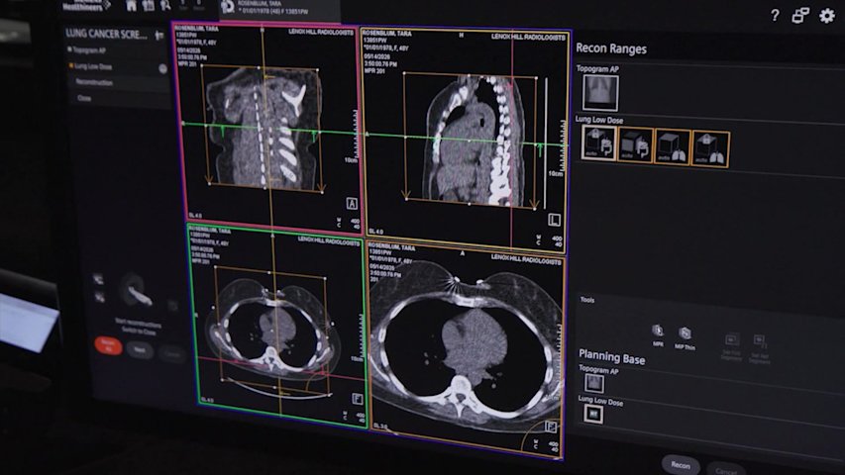
Task: Click the faint icon right of gantry graphic
Action: pos(172,306)
